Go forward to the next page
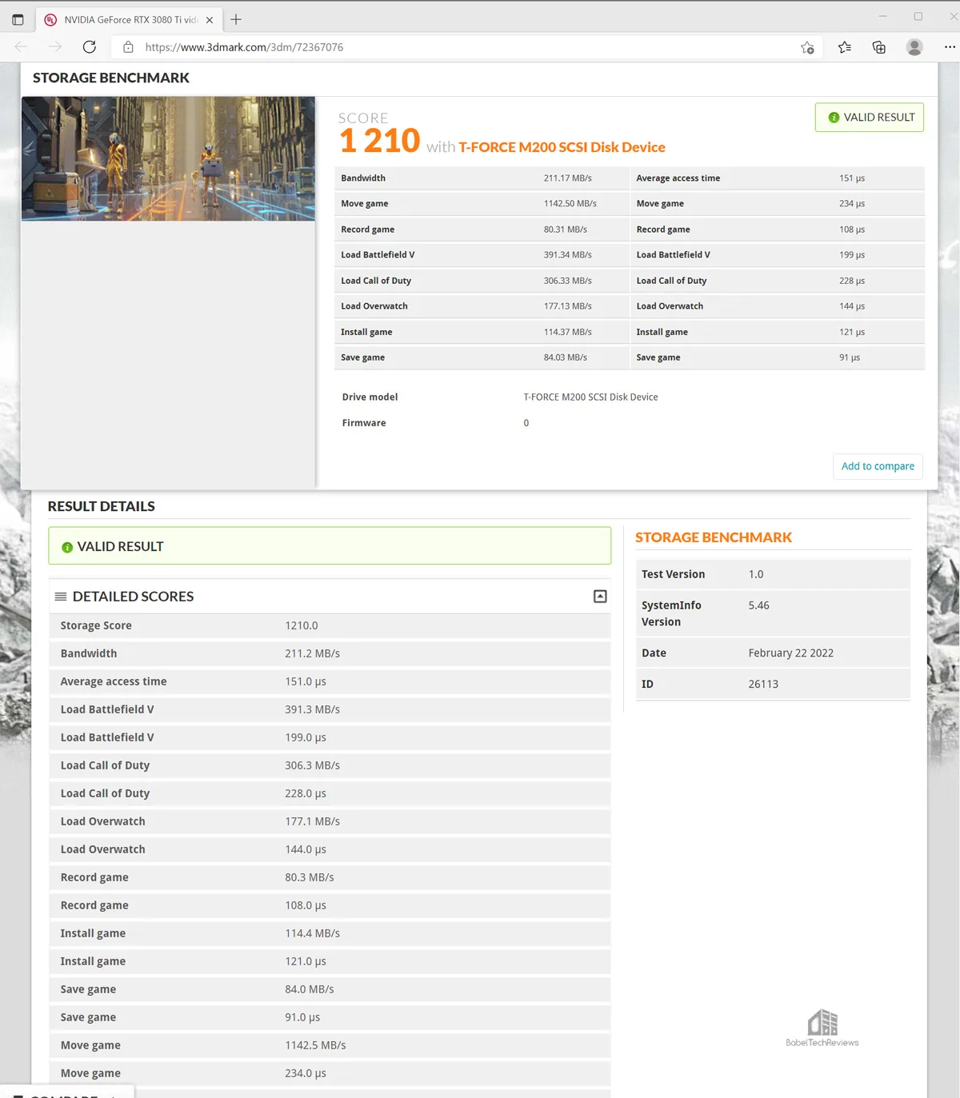This screenshot has height=1098, width=960. pyautogui.click(x=55, y=47)
